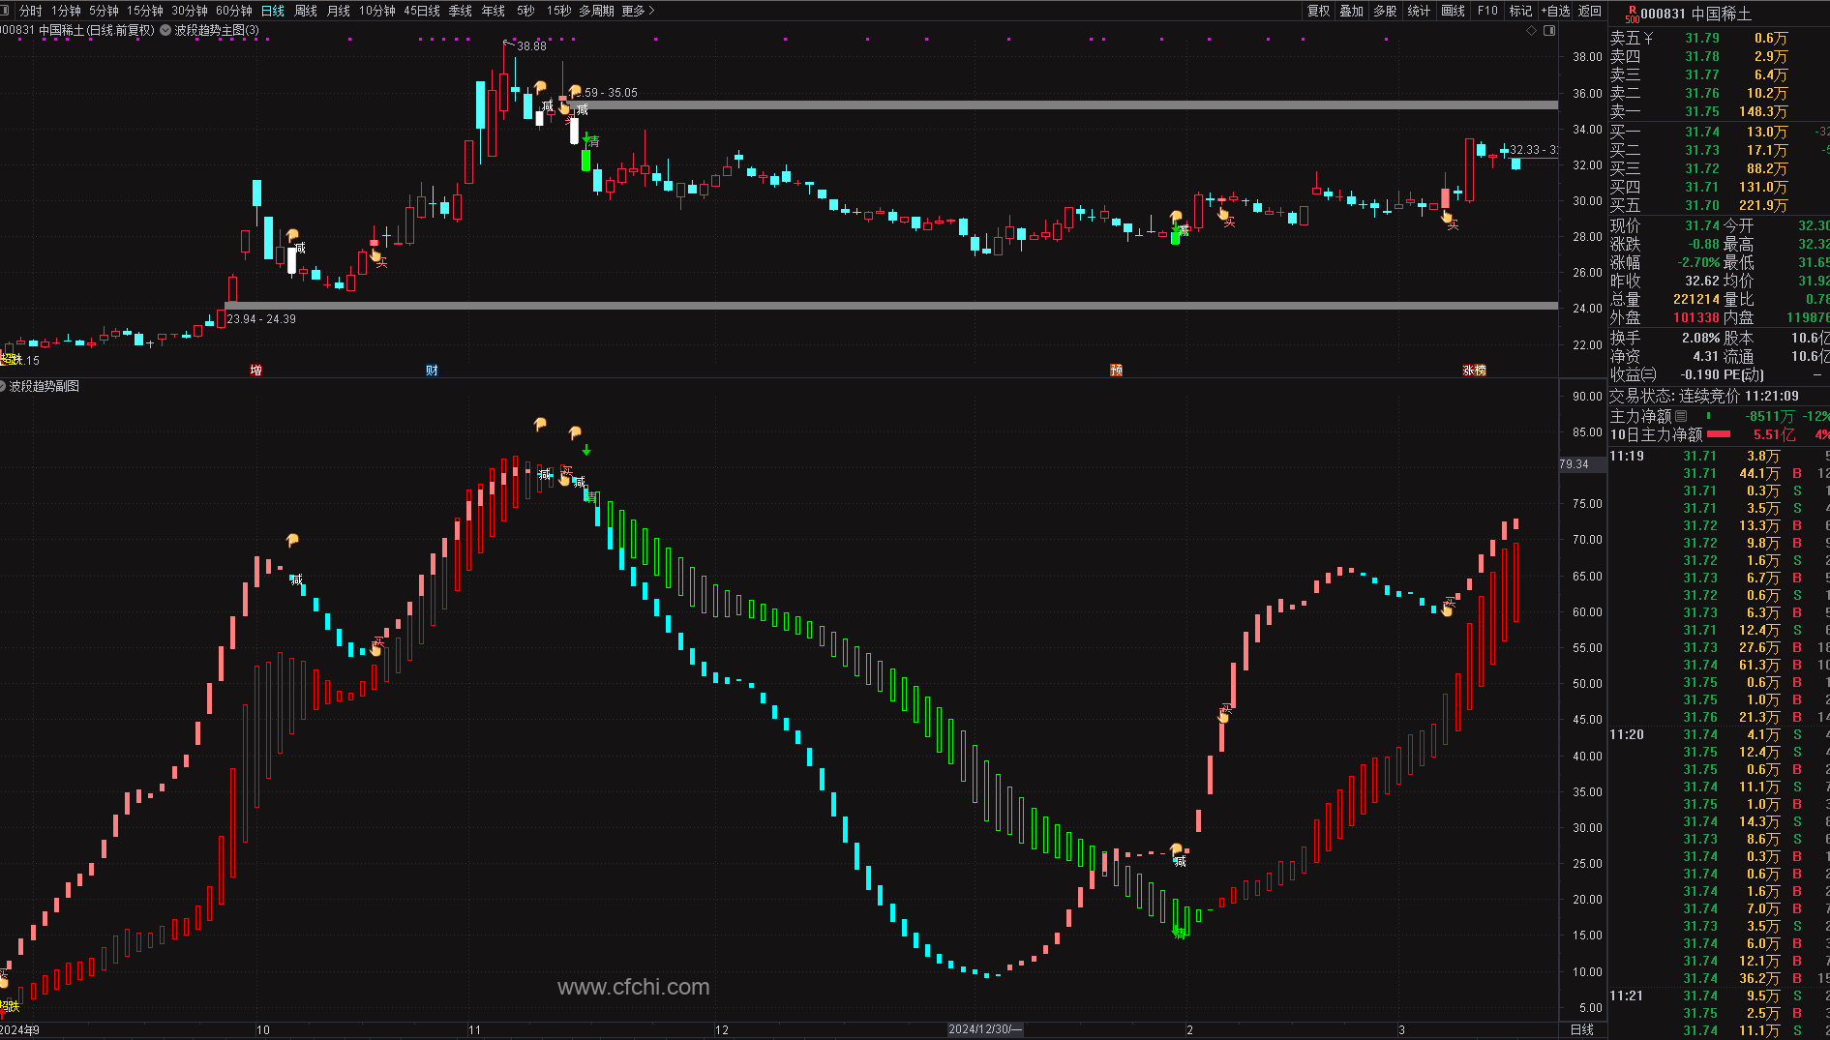Expand 更多 period options
This screenshot has height=1040, width=1830.
(638, 11)
